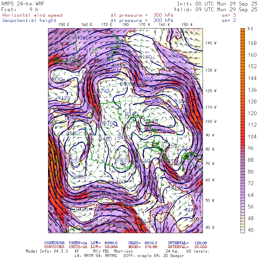
Task: Click the "150 E" longitude label
Action: [64, 25]
